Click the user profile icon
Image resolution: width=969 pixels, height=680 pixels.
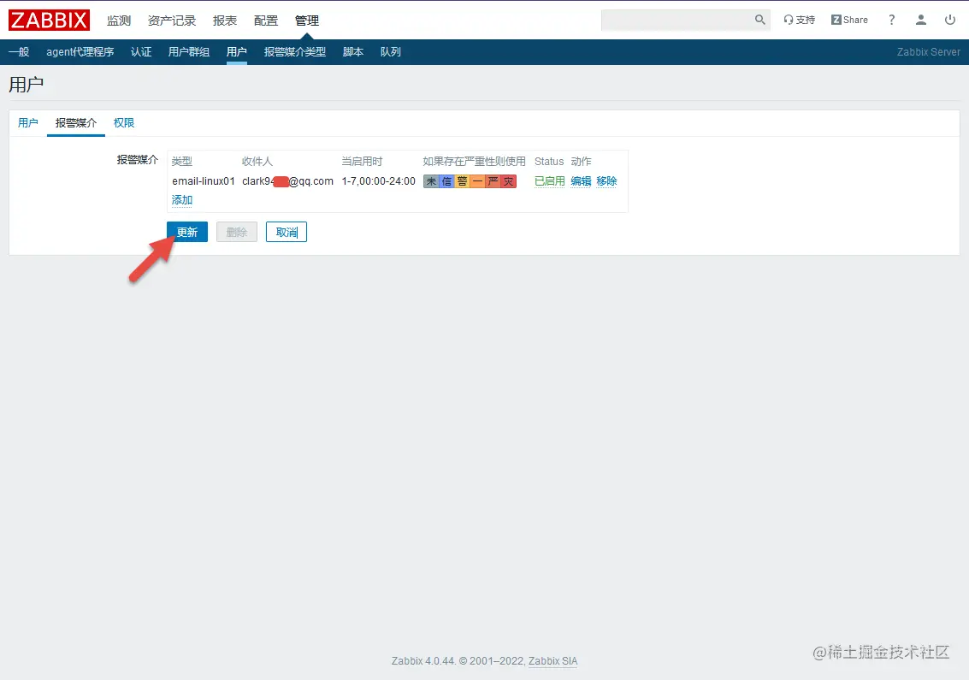[920, 20]
